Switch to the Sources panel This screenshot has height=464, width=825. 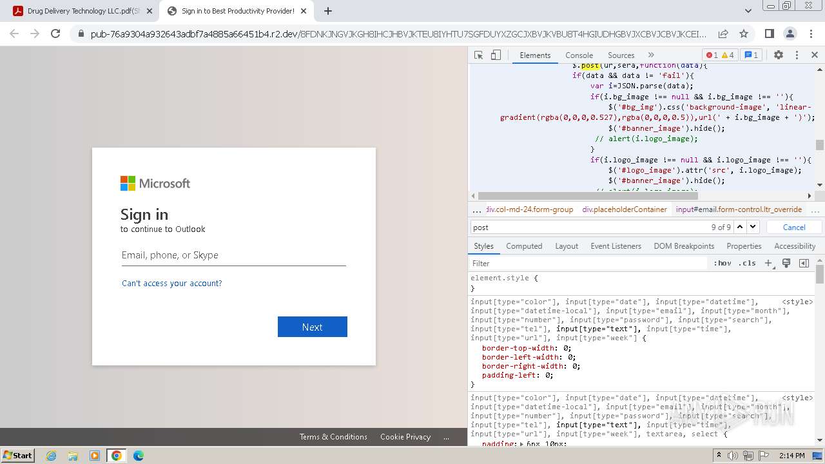(621, 55)
